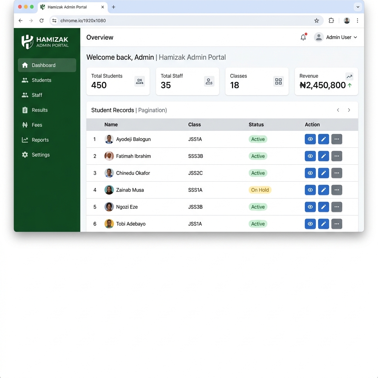Click the Revenue trend chart icon
The image size is (378, 378).
click(x=349, y=76)
